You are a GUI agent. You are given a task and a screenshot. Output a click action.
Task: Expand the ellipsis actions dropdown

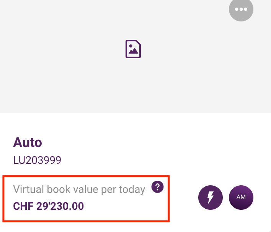pyautogui.click(x=241, y=9)
